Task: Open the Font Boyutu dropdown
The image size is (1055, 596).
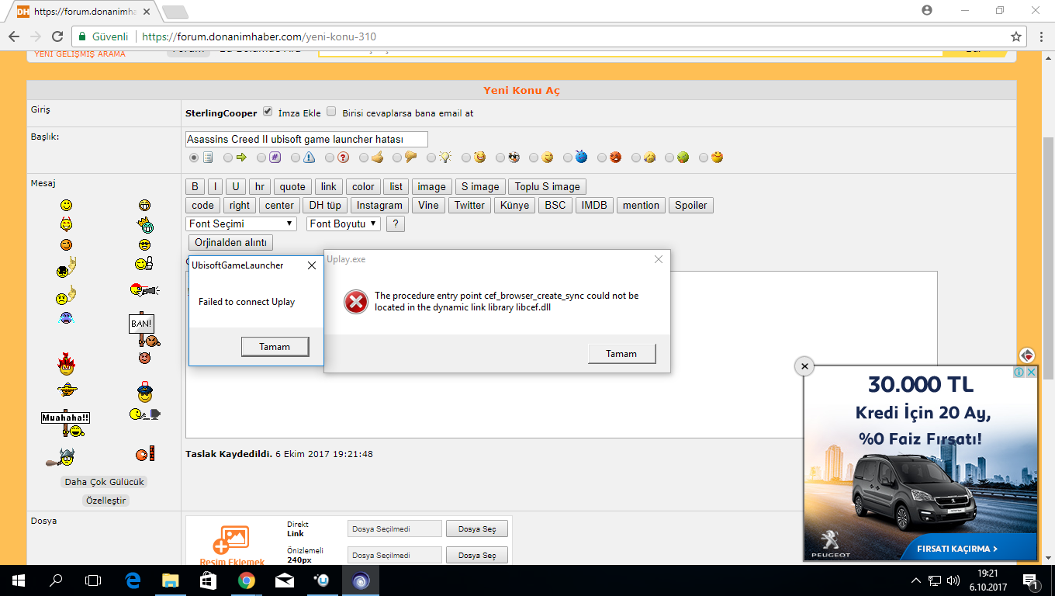Action: pyautogui.click(x=344, y=223)
